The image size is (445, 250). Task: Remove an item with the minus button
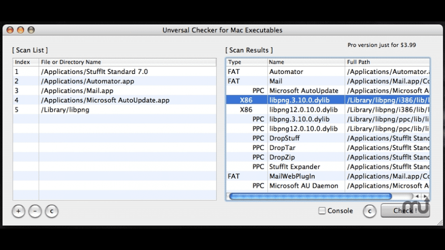click(x=35, y=211)
